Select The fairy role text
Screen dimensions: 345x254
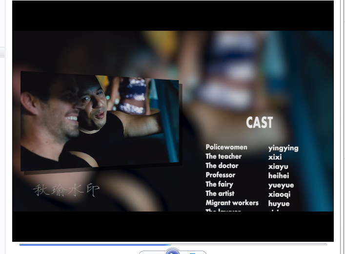click(219, 184)
